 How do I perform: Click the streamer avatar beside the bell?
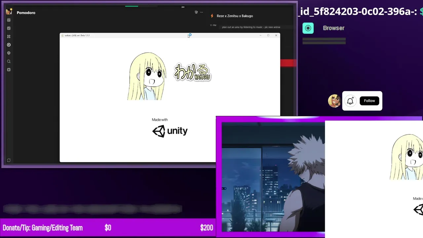(334, 101)
